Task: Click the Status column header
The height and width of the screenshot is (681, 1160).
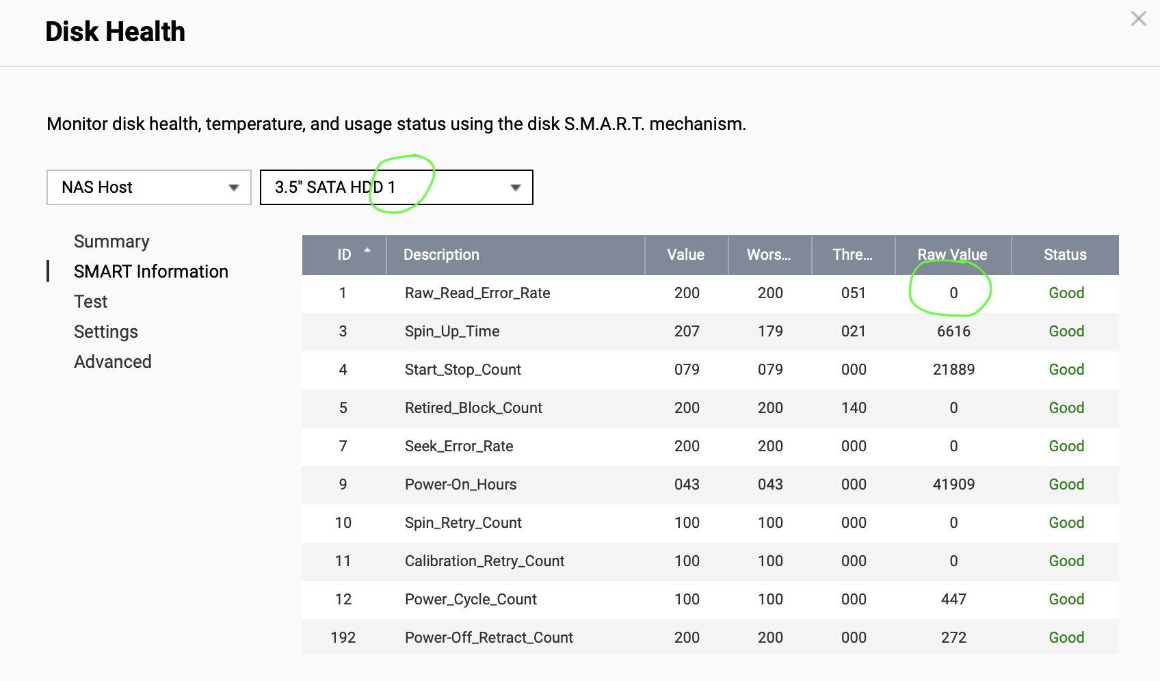Action: (1065, 255)
